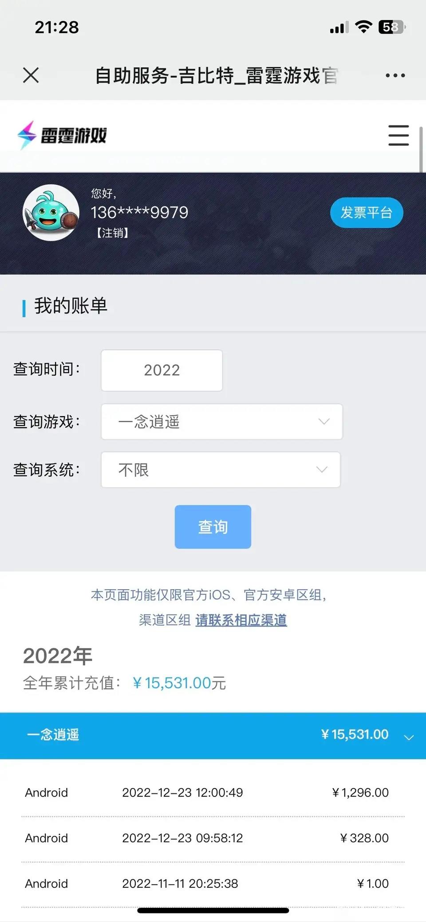The height and width of the screenshot is (922, 426).
Task: Collapse the 一念逍遥 bill section chevron
Action: [409, 737]
